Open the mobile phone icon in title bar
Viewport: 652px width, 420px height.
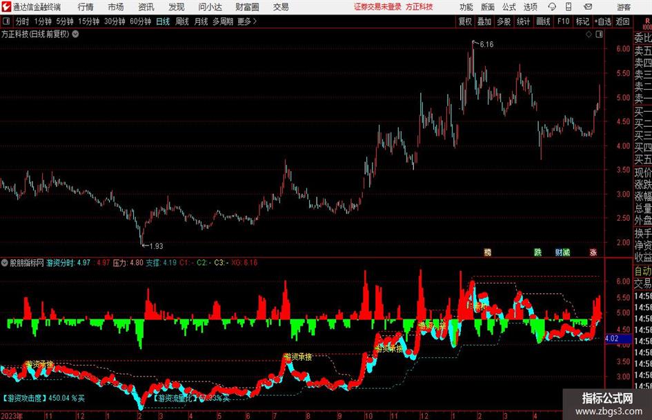569,7
